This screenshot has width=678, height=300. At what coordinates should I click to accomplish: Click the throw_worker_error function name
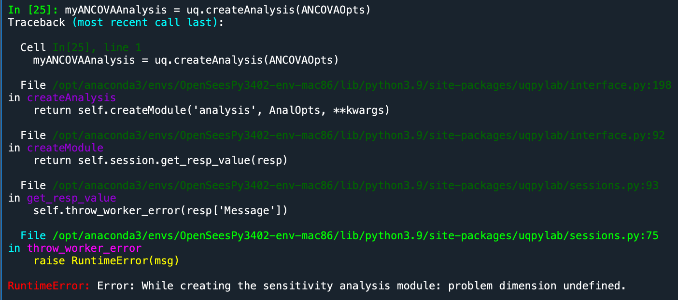84,248
